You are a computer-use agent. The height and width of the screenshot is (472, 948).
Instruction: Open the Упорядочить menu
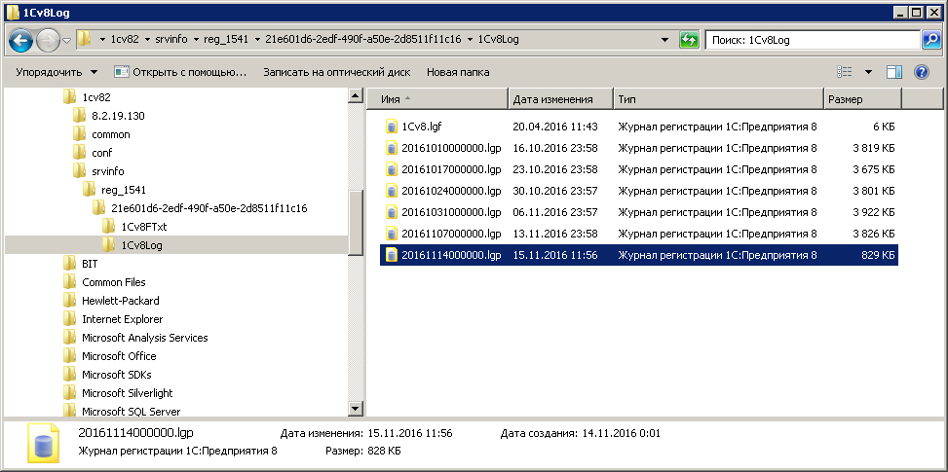point(57,72)
